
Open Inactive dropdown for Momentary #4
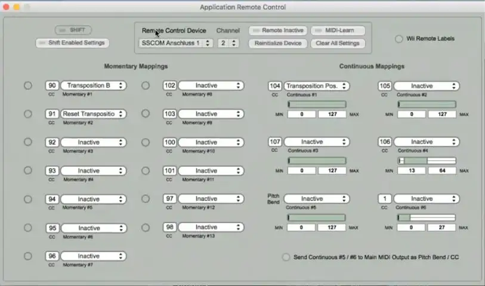coord(94,171)
